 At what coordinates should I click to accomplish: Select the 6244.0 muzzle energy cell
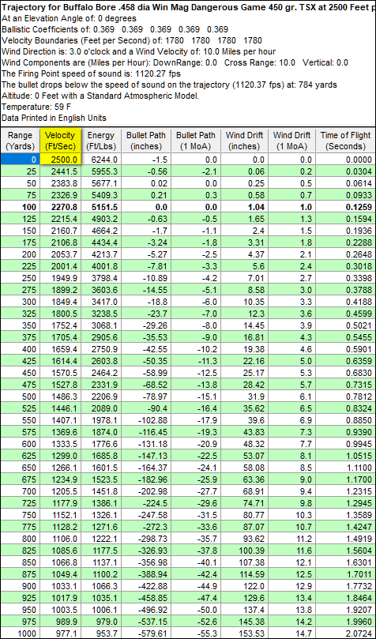point(101,160)
